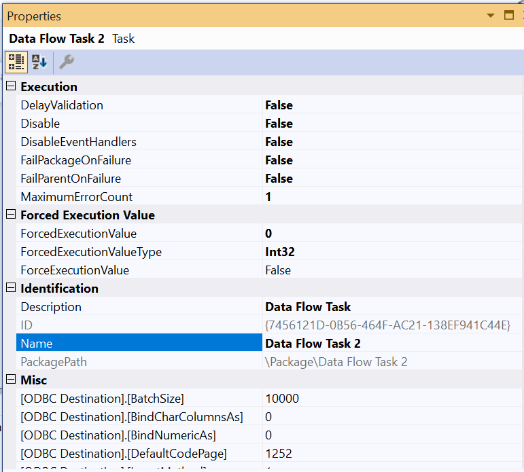Click the Data Flow Task 2 object selector
Image resolution: width=524 pixels, height=472 pixels.
(264, 39)
